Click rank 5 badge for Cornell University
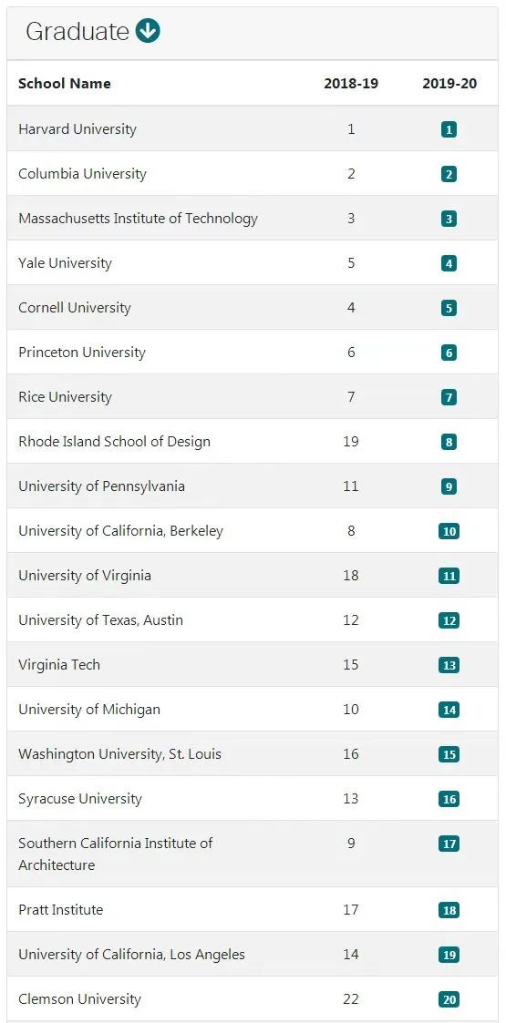Image resolution: width=506 pixels, height=1023 pixels. pyautogui.click(x=449, y=308)
